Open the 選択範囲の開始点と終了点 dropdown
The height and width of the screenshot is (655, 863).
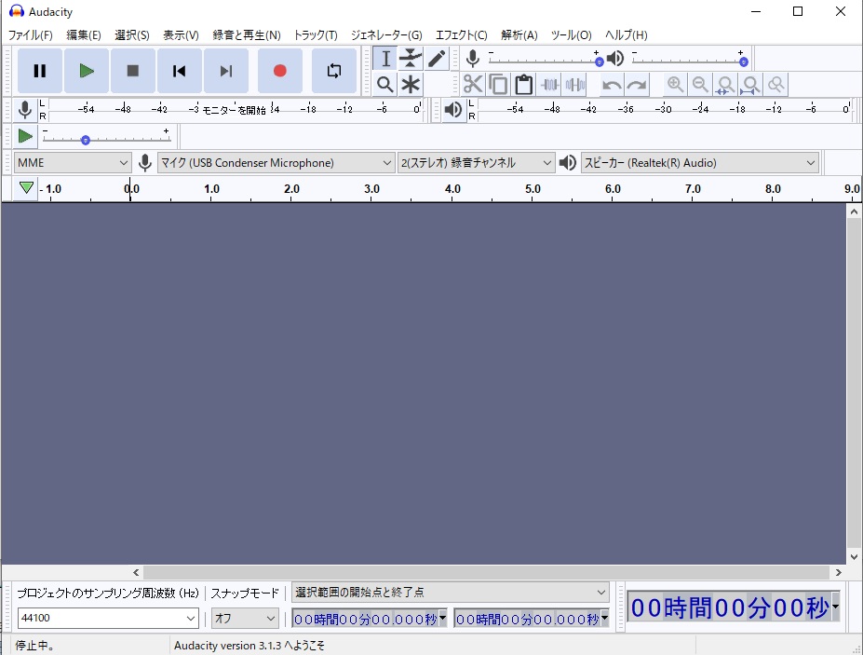[x=451, y=593]
